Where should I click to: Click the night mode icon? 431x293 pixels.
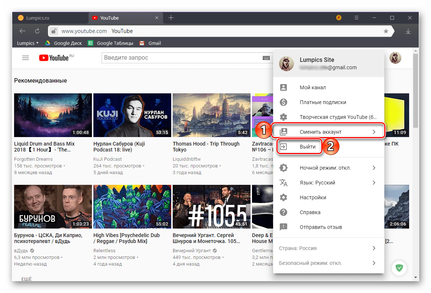[284, 168]
